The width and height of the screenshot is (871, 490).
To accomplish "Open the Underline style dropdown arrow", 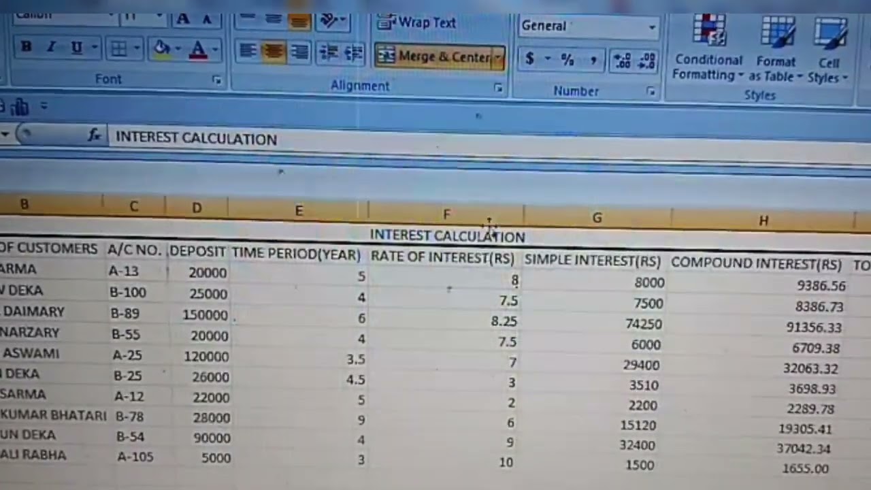I will click(x=94, y=48).
